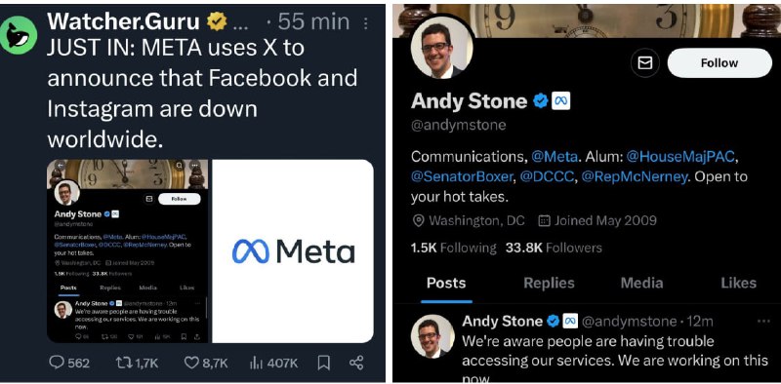Open more options on Andy Stone's tweet
This screenshot has width=781, height=384.
coord(763,322)
